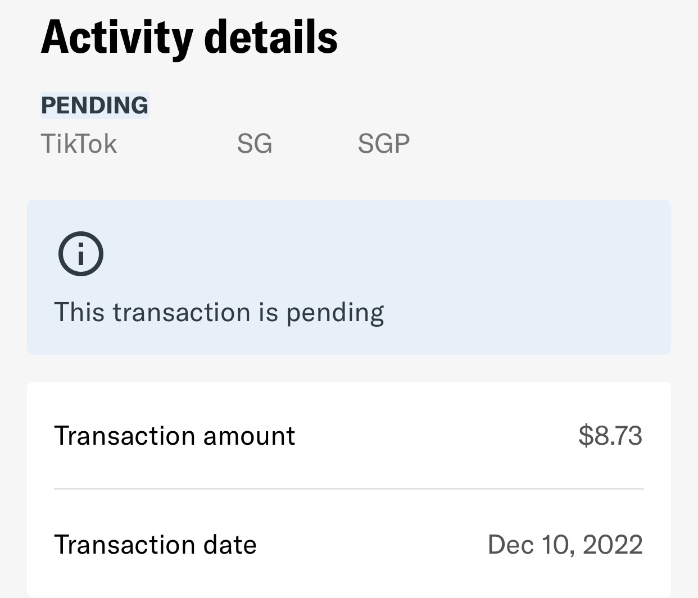698x598 pixels.
Task: Click the year 2022 in date value
Action: click(613, 545)
